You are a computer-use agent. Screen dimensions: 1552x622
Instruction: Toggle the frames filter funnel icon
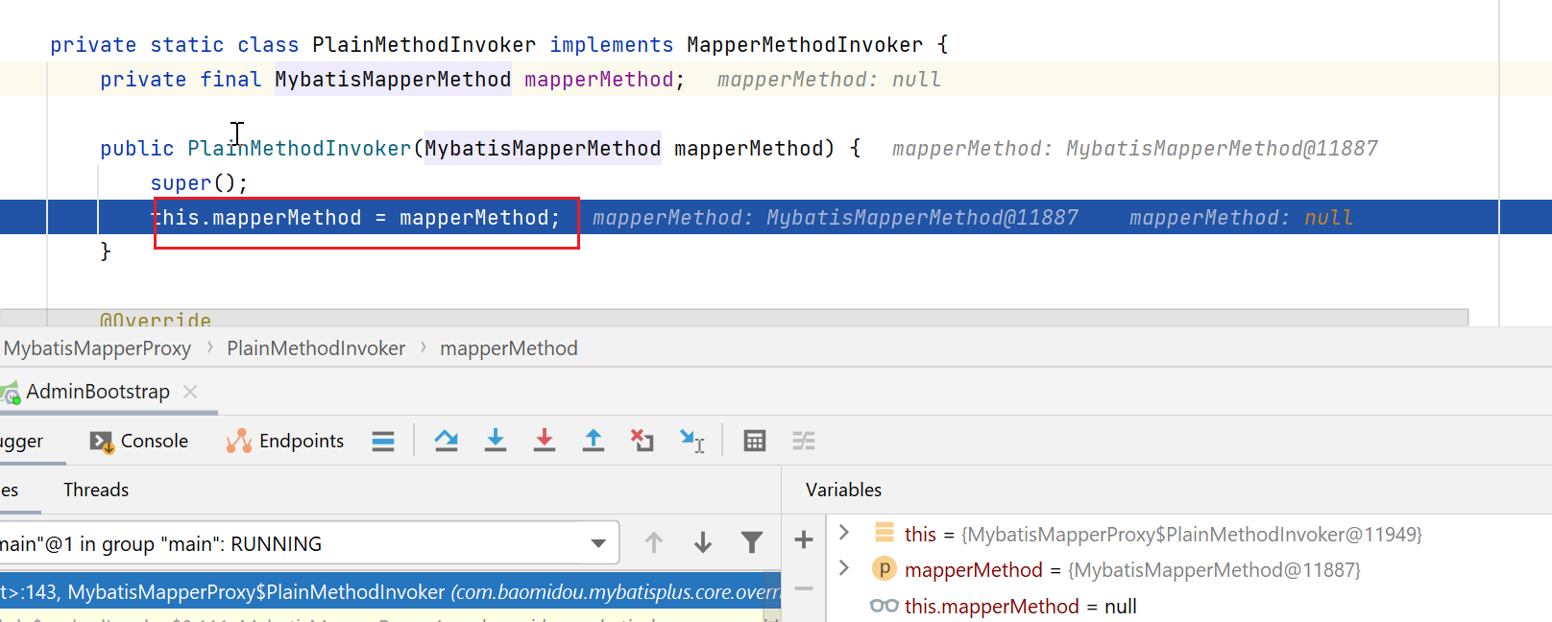coord(752,543)
